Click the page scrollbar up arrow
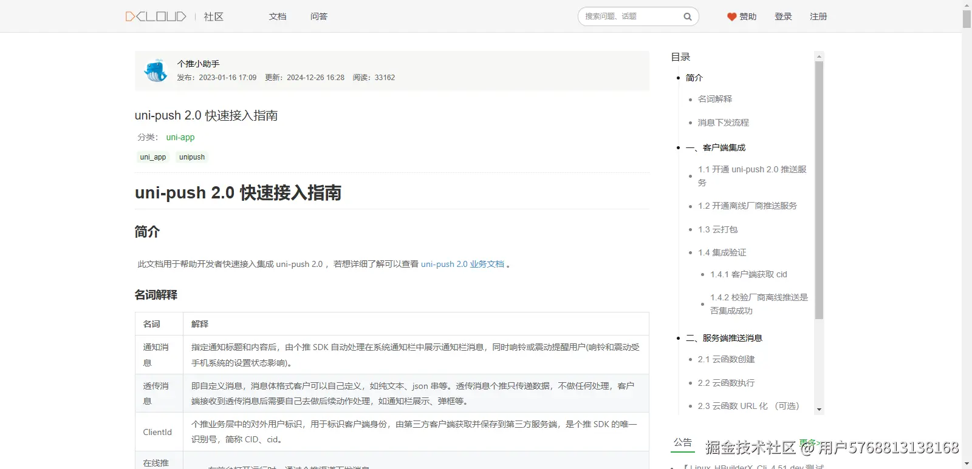The width and height of the screenshot is (972, 469). [967, 5]
